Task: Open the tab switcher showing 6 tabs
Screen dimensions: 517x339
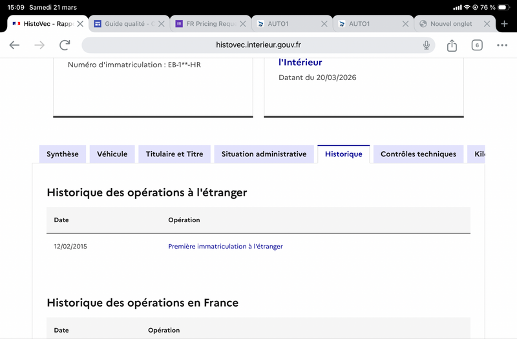Action: click(477, 45)
